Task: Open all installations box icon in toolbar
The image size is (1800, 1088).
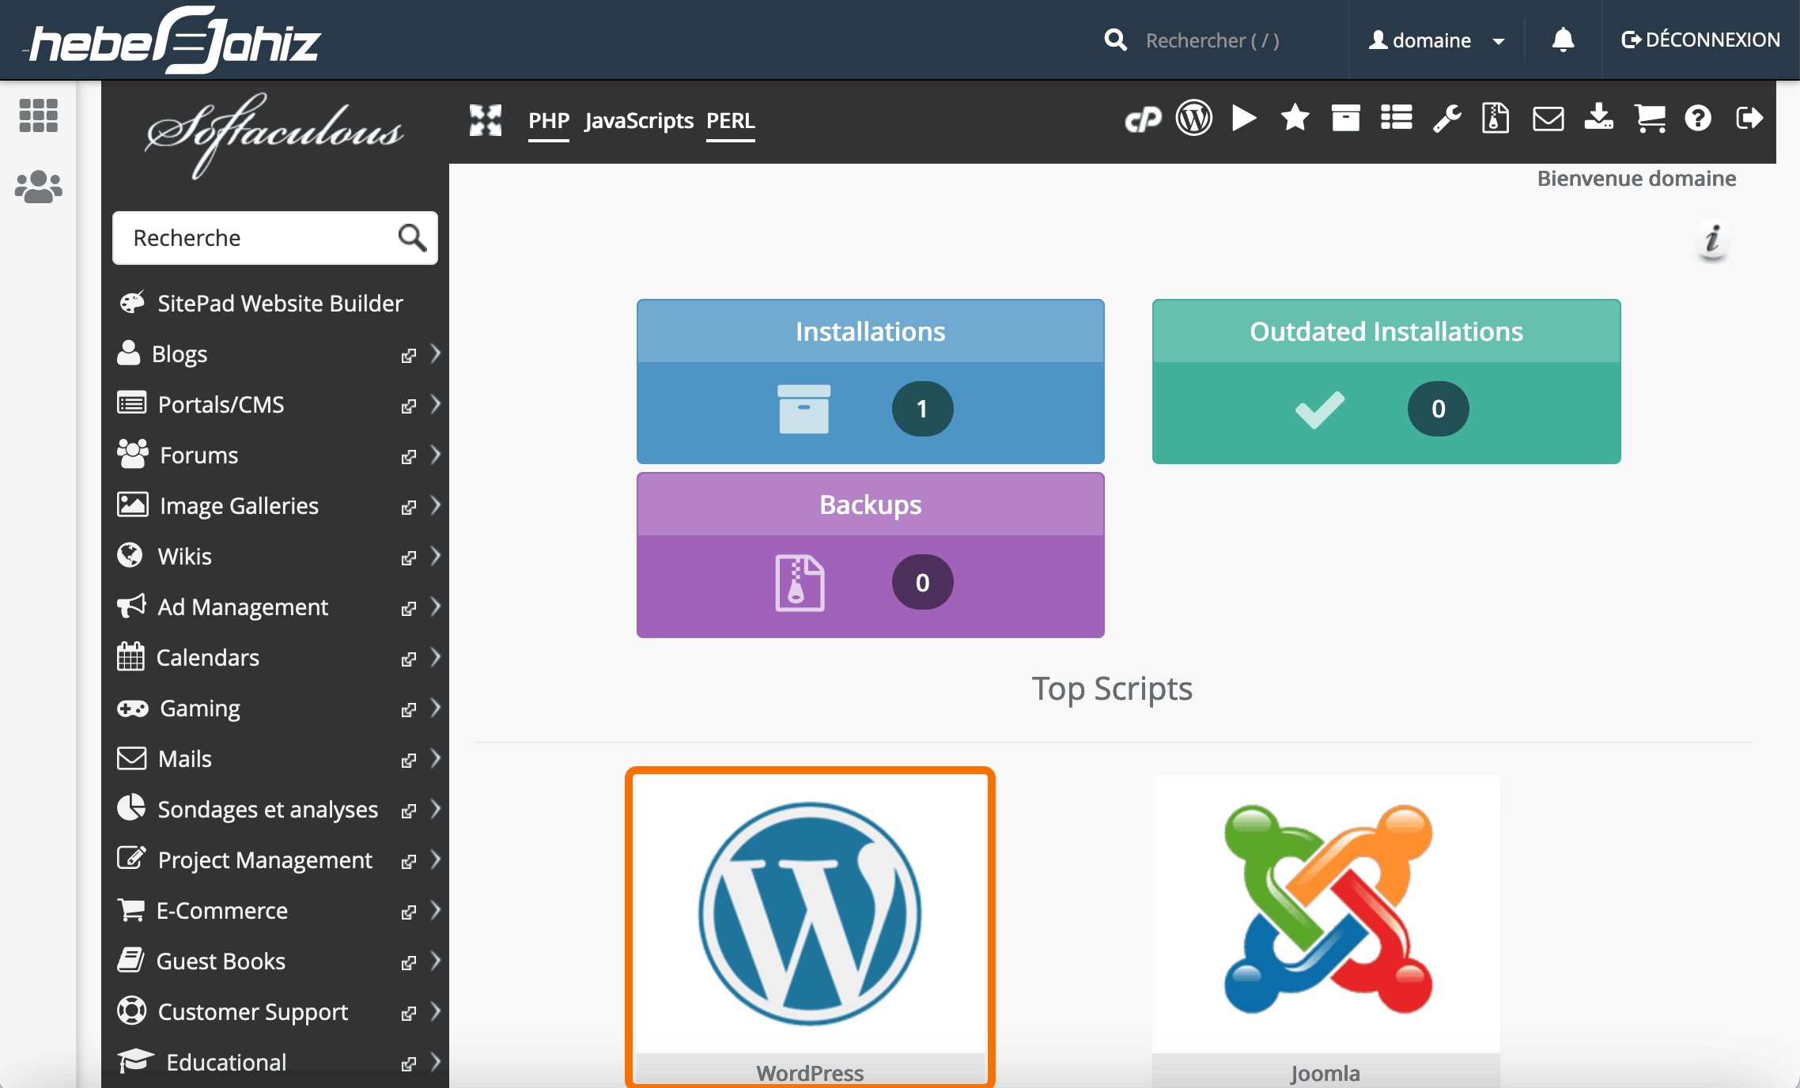Action: pos(1345,119)
